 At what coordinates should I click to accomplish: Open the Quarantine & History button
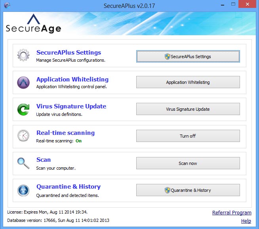188,190
